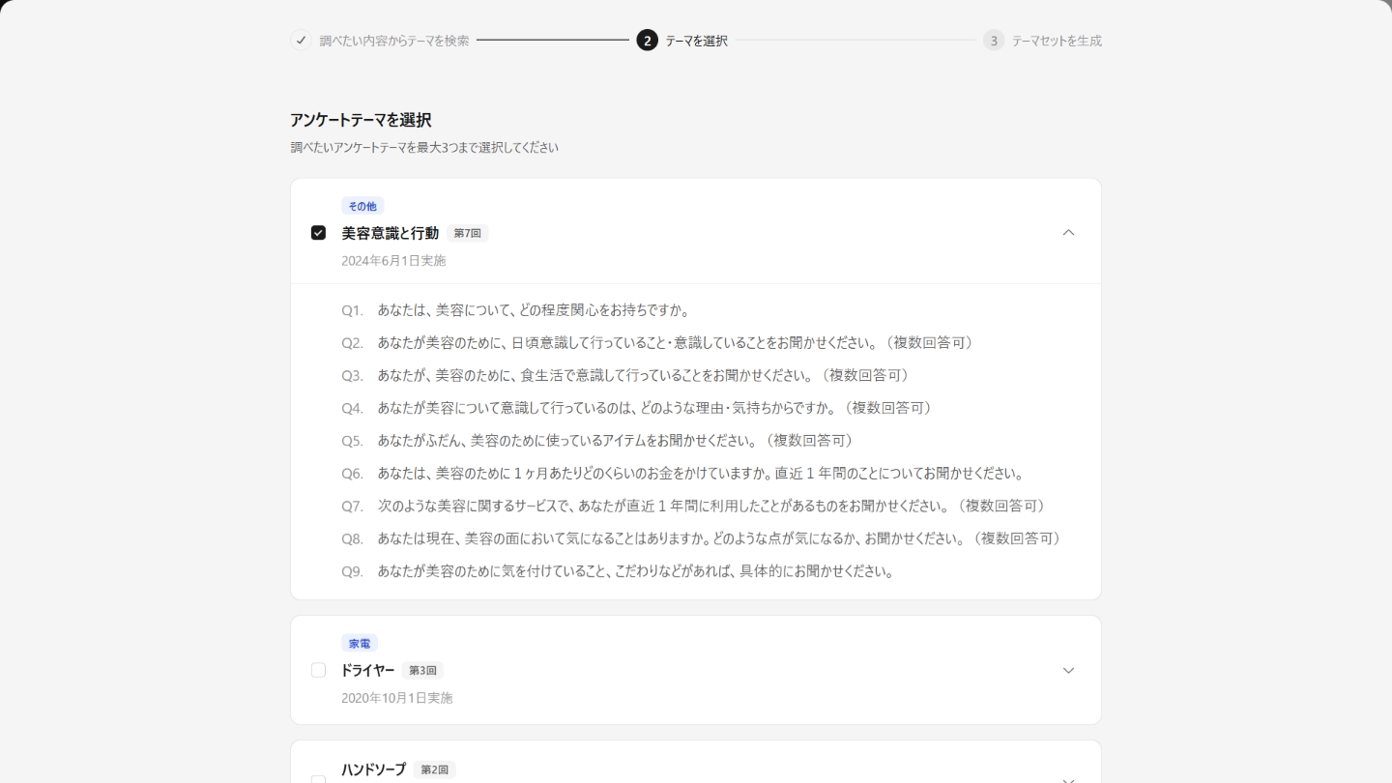Click the 家電 category tag

(359, 643)
